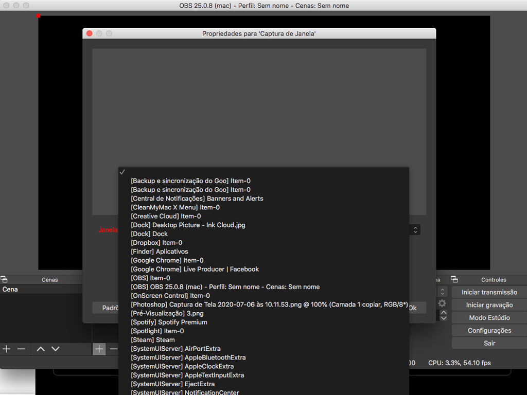Remove scene with minus icon
Image resolution: width=527 pixels, height=395 pixels.
21,349
